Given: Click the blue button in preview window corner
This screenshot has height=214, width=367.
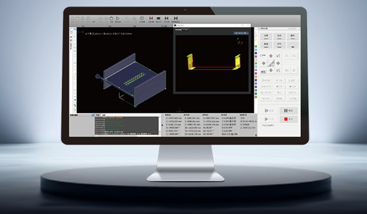Looking at the screenshot, I should click(241, 33).
